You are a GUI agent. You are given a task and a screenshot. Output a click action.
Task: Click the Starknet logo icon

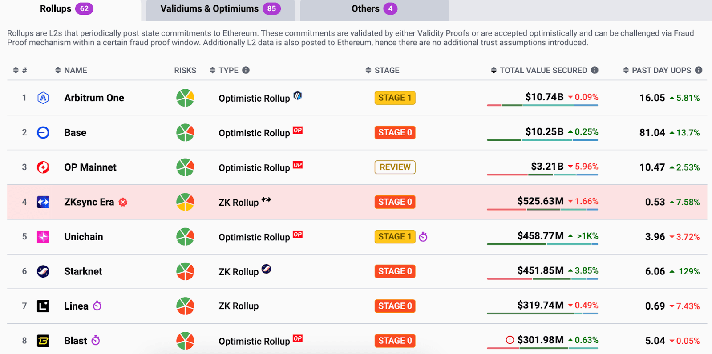coord(43,271)
